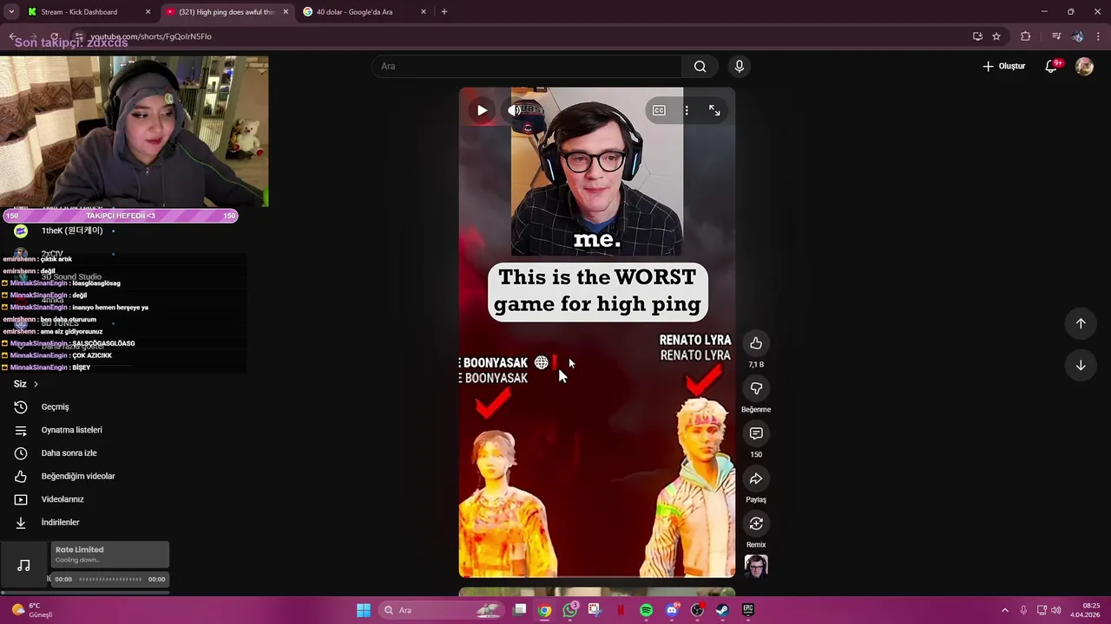Open the browser extensions puzzle icon
Screen dimensions: 1111x624
click(1026, 36)
